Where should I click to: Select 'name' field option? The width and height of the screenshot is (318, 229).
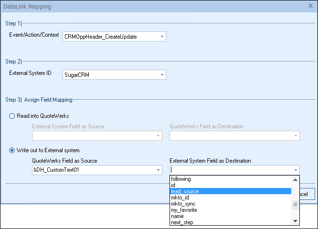tap(177, 216)
